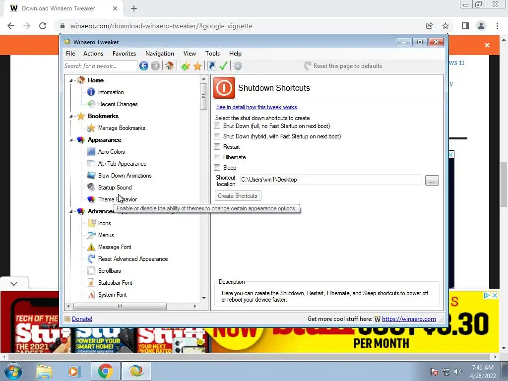Screen dimensions: 508x381
Task: Open the Favorites menu
Action: (124, 54)
